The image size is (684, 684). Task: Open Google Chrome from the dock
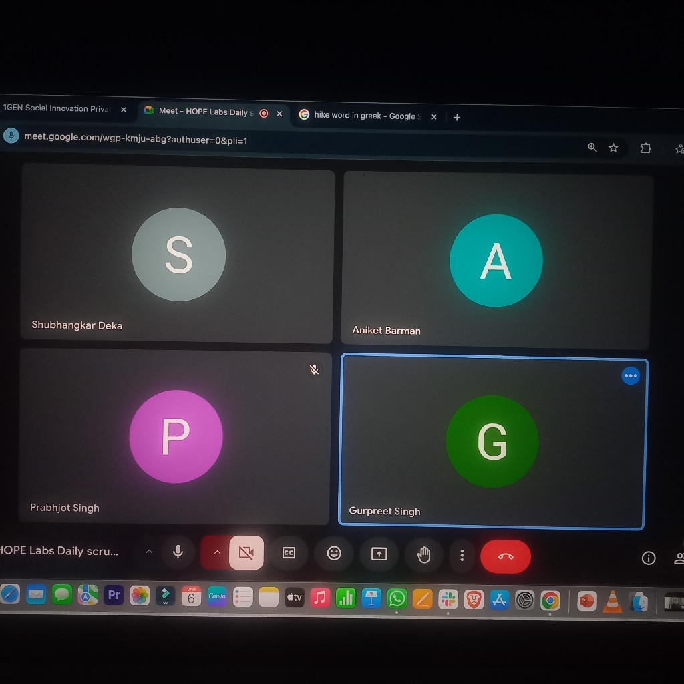click(x=550, y=601)
